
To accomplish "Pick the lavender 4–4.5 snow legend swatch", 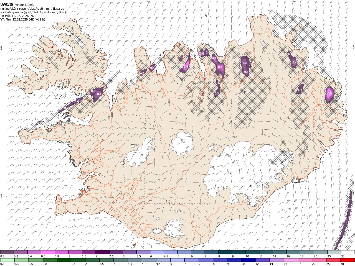I will coord(157,252).
